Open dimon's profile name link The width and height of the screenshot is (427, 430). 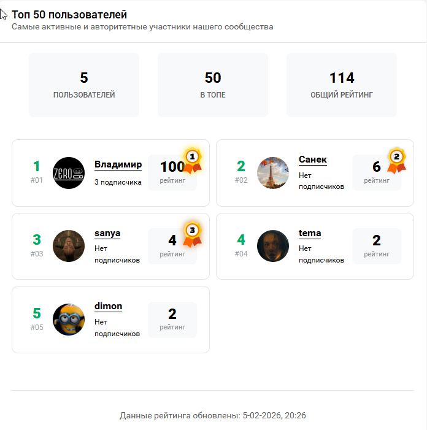coord(108,306)
